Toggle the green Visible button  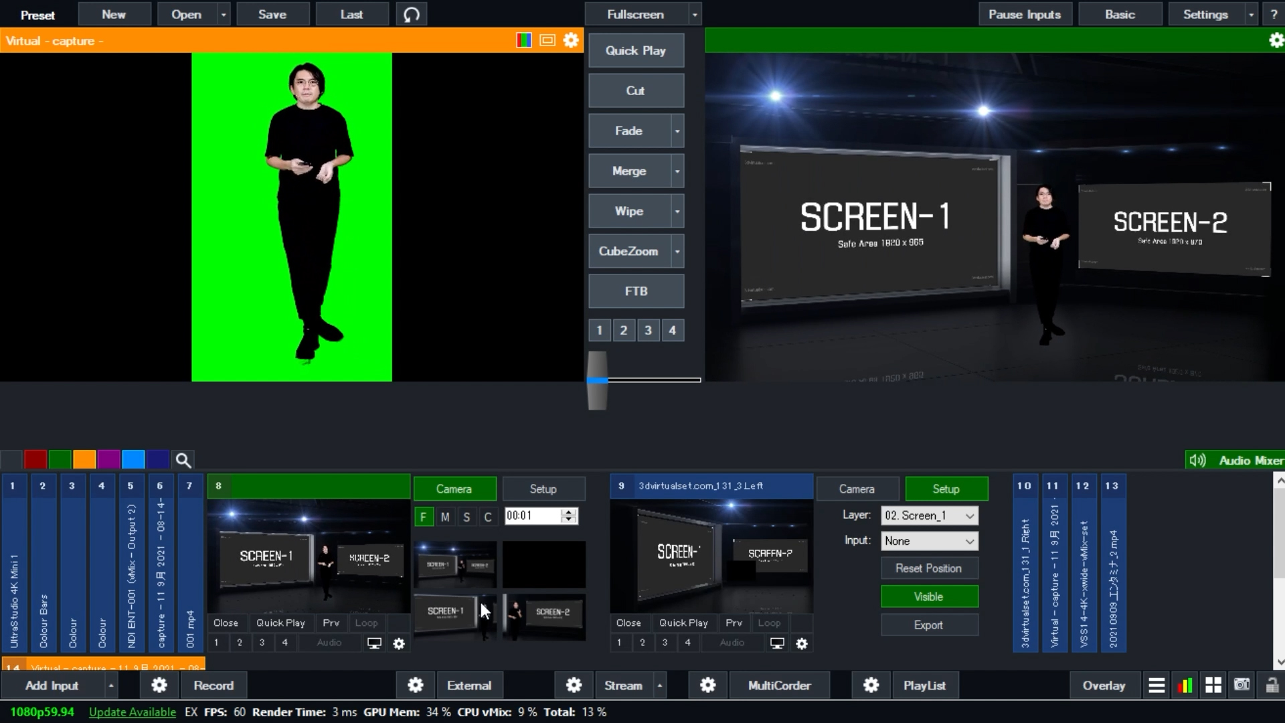[929, 597]
